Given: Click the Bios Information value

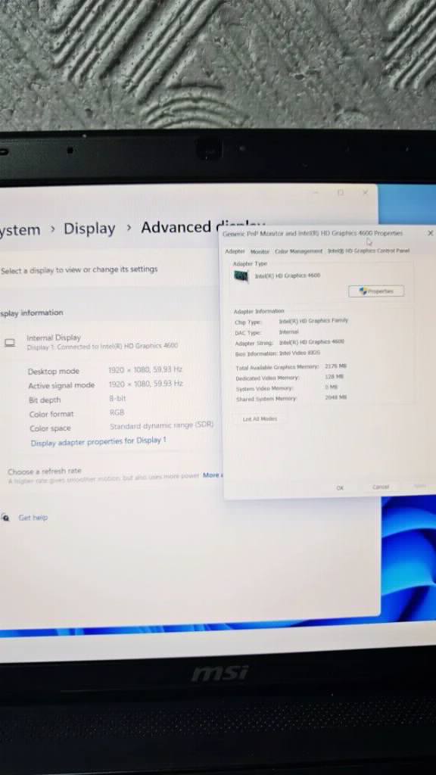Looking at the screenshot, I should click(x=300, y=353).
